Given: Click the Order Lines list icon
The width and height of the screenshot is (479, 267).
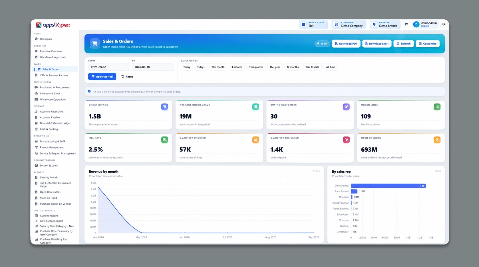Looking at the screenshot, I should point(437,107).
